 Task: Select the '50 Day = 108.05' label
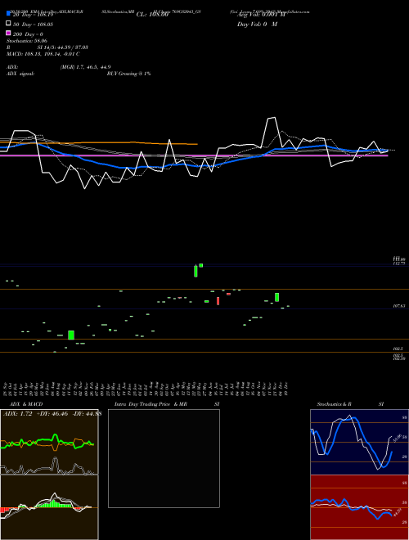coord(33,25)
